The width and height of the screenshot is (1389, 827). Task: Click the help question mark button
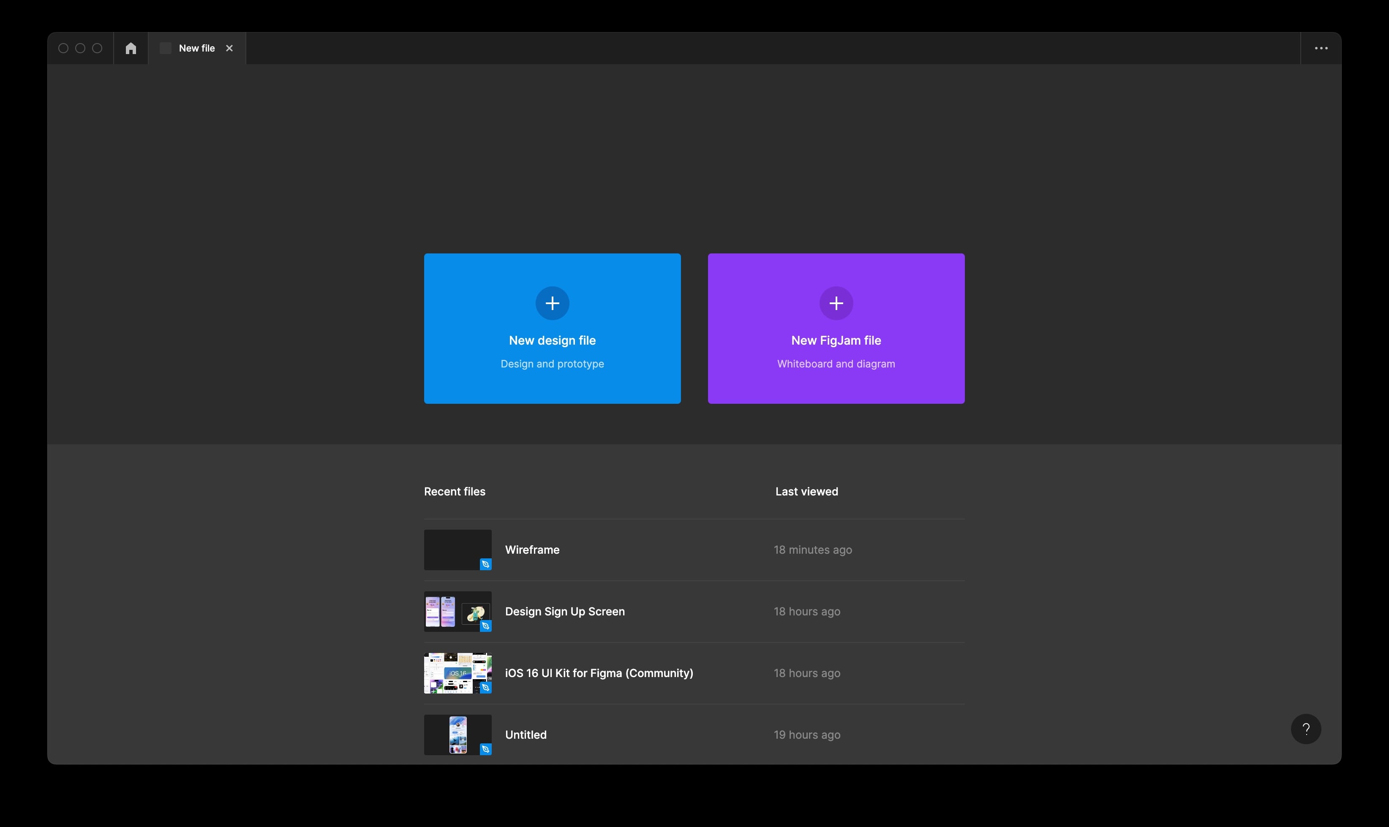pos(1305,729)
